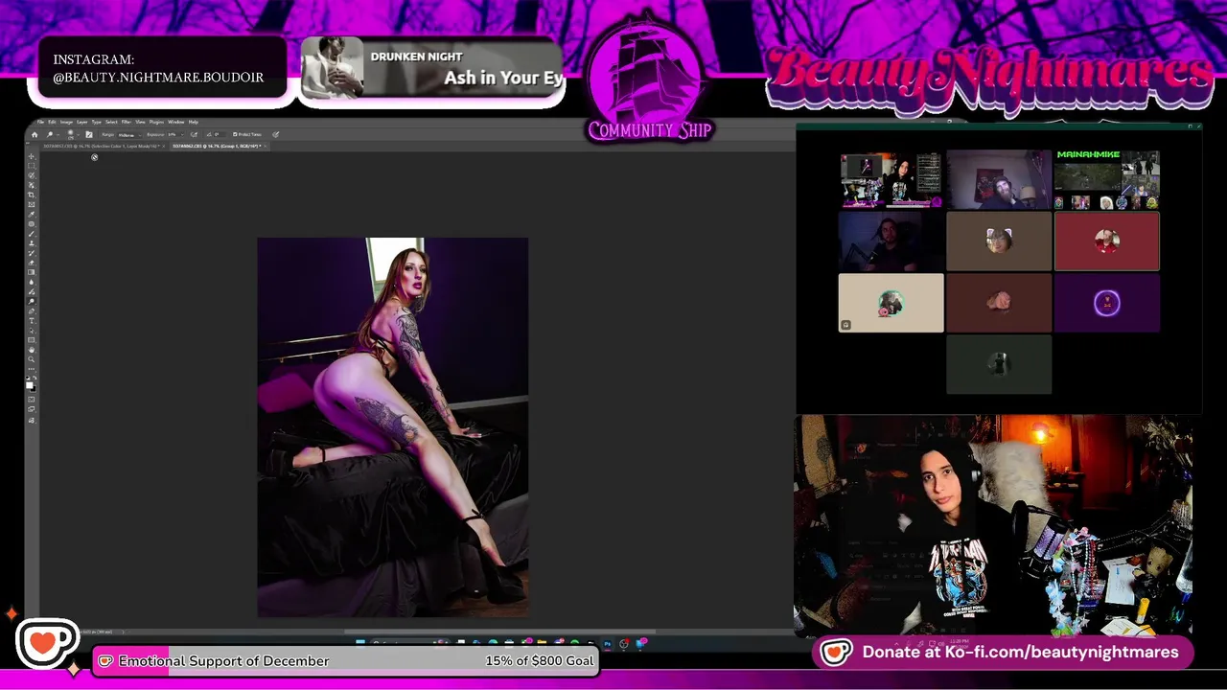Toggle the brush settings panel button
Image resolution: width=1227 pixels, height=690 pixels.
pyautogui.click(x=89, y=134)
